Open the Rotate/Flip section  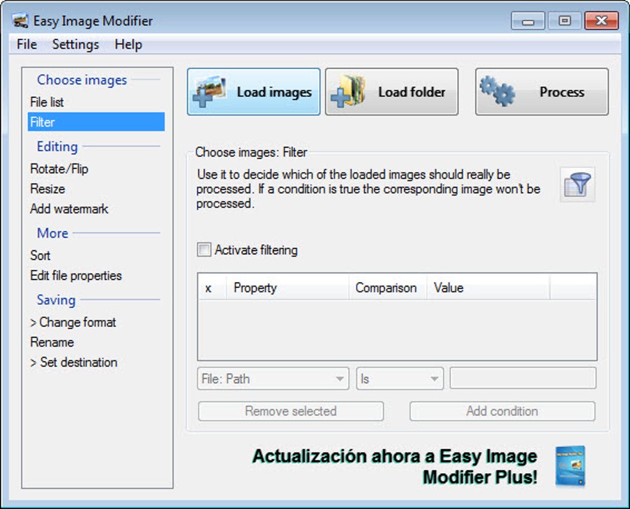[96, 168]
